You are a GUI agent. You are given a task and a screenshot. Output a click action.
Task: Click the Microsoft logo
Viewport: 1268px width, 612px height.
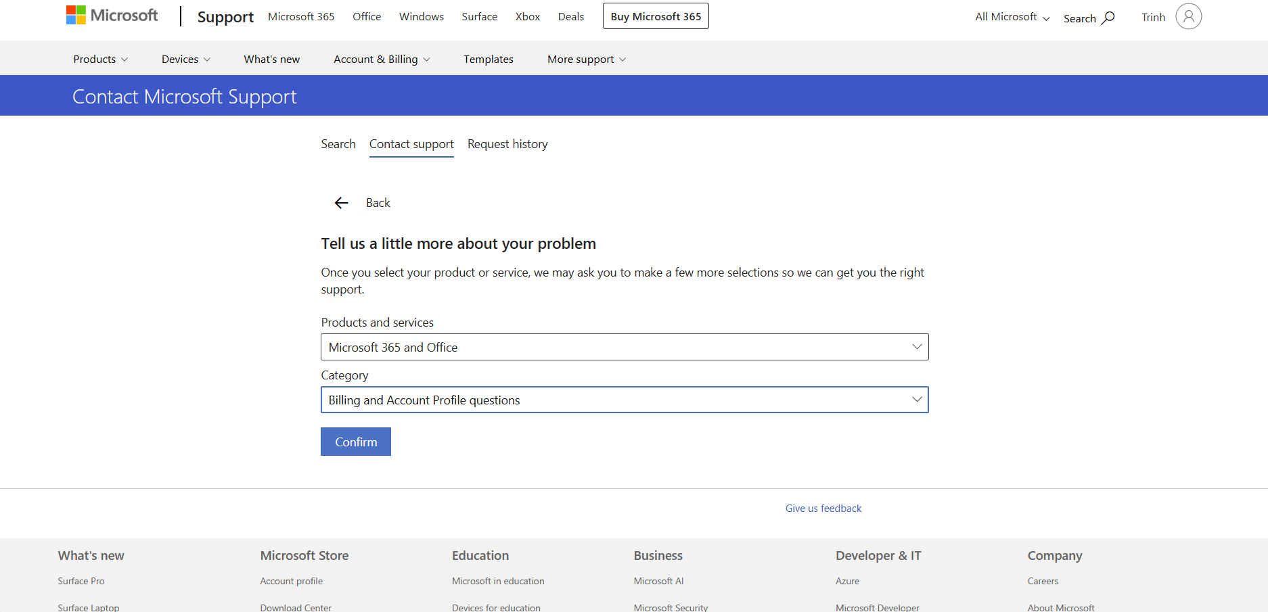click(x=112, y=16)
